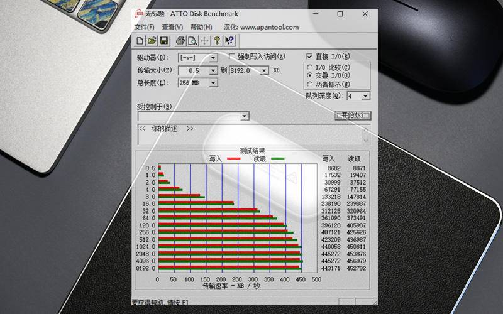Viewport: 503px width, 314px height.
Task: Minimize the ATTO Disk Benchmark window
Action: [x=316, y=14]
